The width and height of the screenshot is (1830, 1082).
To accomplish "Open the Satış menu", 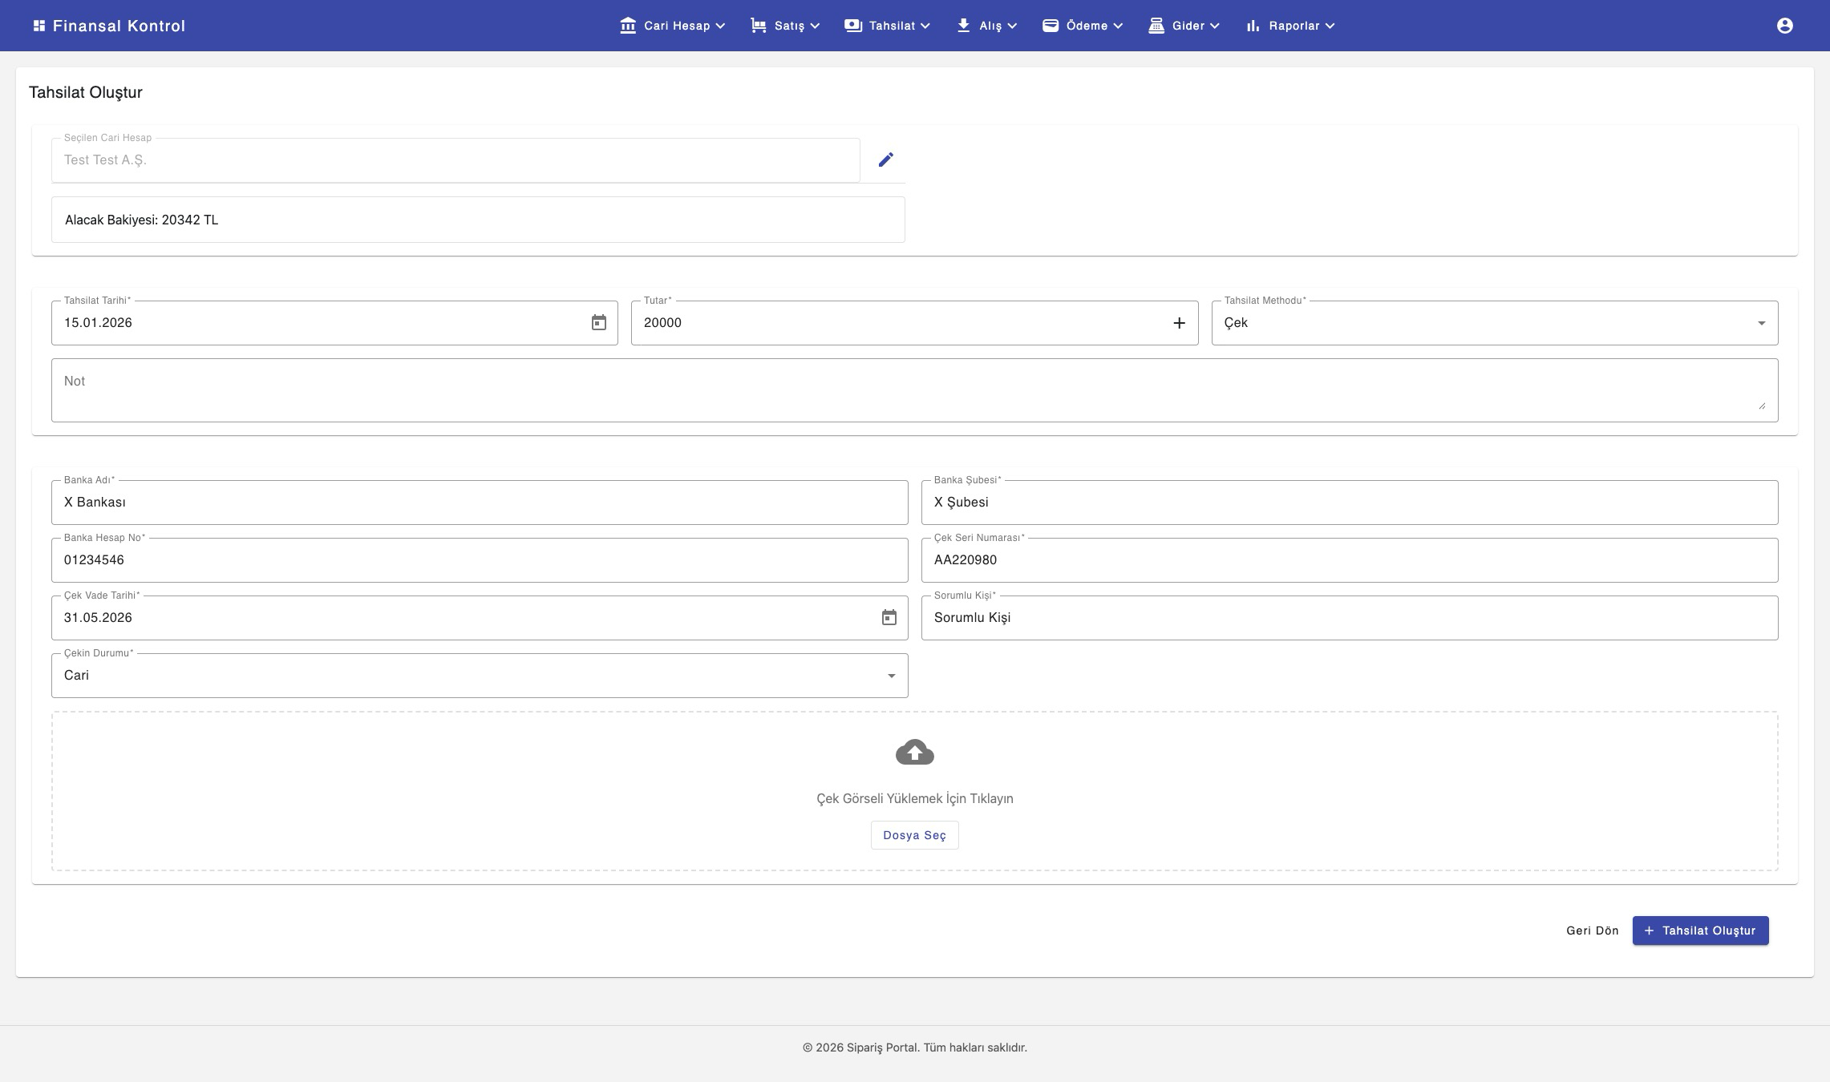I will 785,26.
